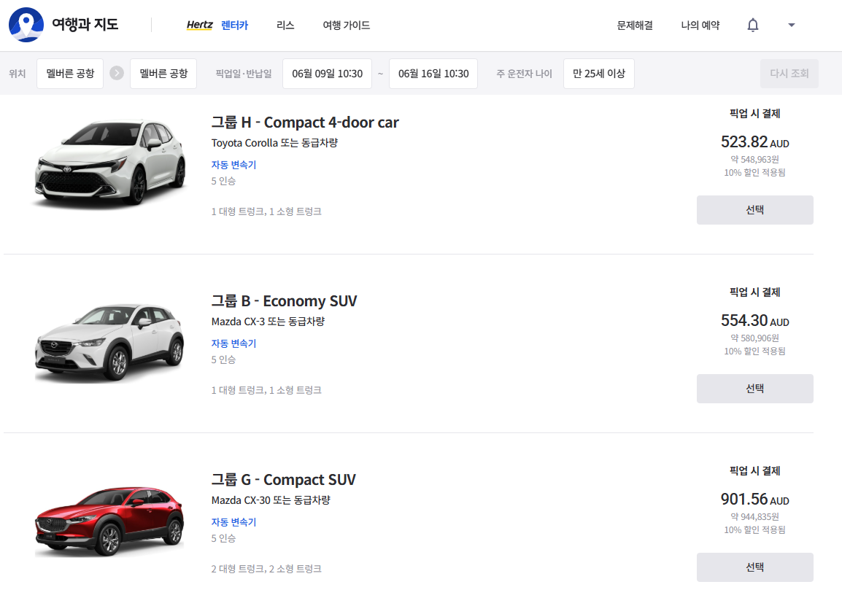Expand the account dropdown arrow
Image resolution: width=842 pixels, height=606 pixels.
pos(792,26)
